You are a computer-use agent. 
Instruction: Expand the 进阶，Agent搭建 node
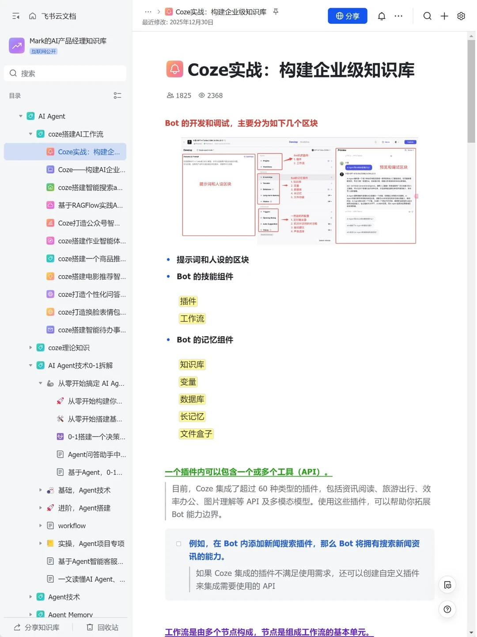pyautogui.click(x=40, y=508)
